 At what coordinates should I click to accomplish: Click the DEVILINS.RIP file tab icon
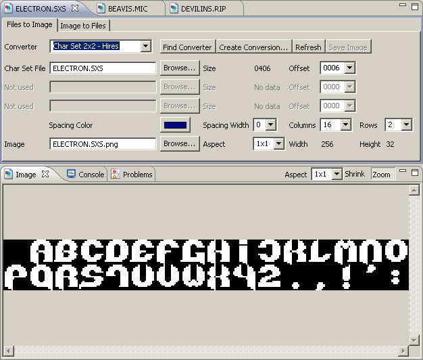coord(174,9)
